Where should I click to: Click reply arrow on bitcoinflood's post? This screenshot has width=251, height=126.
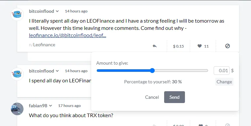tap(155, 46)
